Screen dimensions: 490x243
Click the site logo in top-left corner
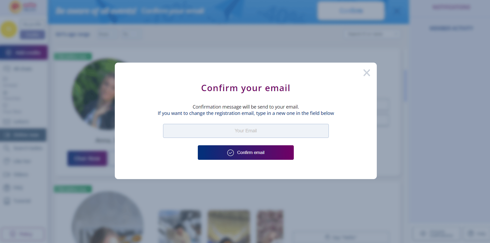coord(23,7)
